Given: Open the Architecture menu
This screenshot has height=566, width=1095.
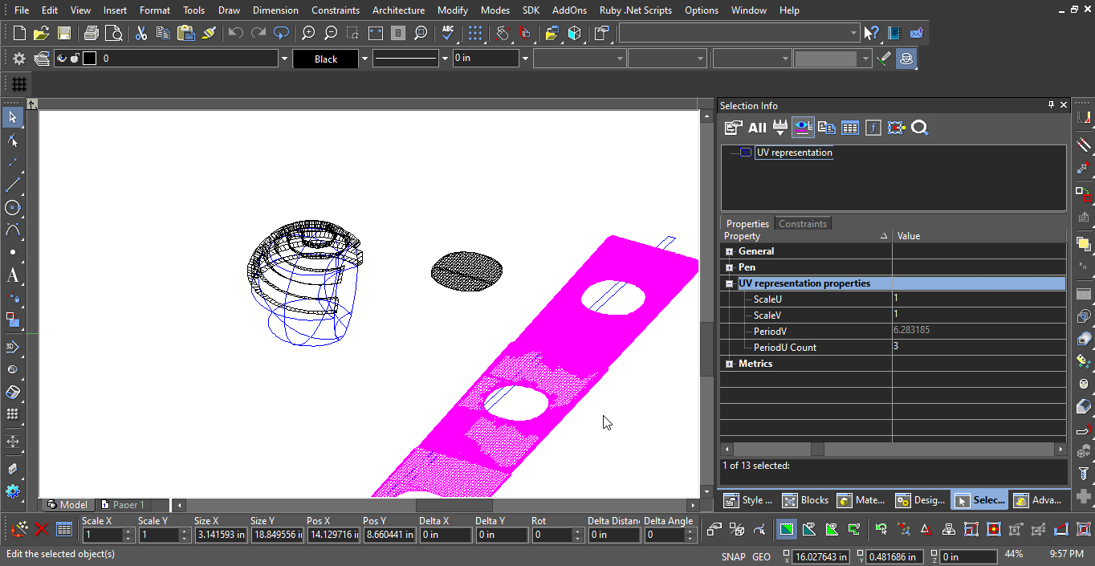Looking at the screenshot, I should [x=398, y=10].
